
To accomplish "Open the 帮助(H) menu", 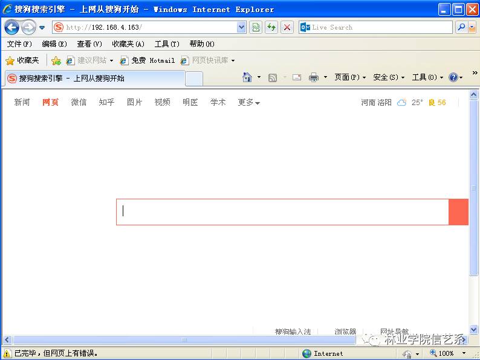I will (202, 43).
